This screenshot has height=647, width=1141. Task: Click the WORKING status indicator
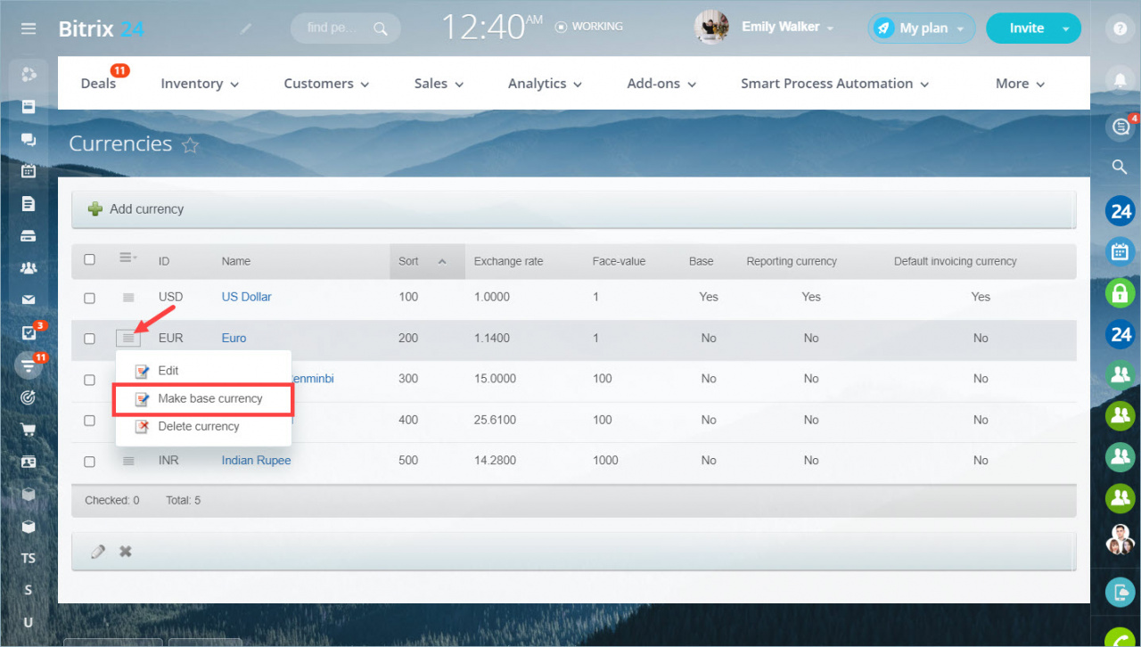[588, 27]
